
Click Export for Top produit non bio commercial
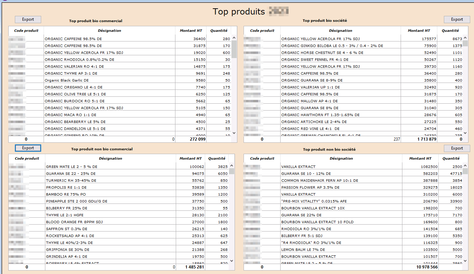click(28, 148)
